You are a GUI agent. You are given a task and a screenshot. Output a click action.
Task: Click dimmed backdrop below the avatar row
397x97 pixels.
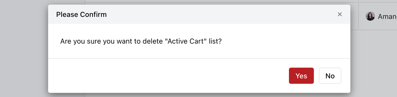(374, 63)
